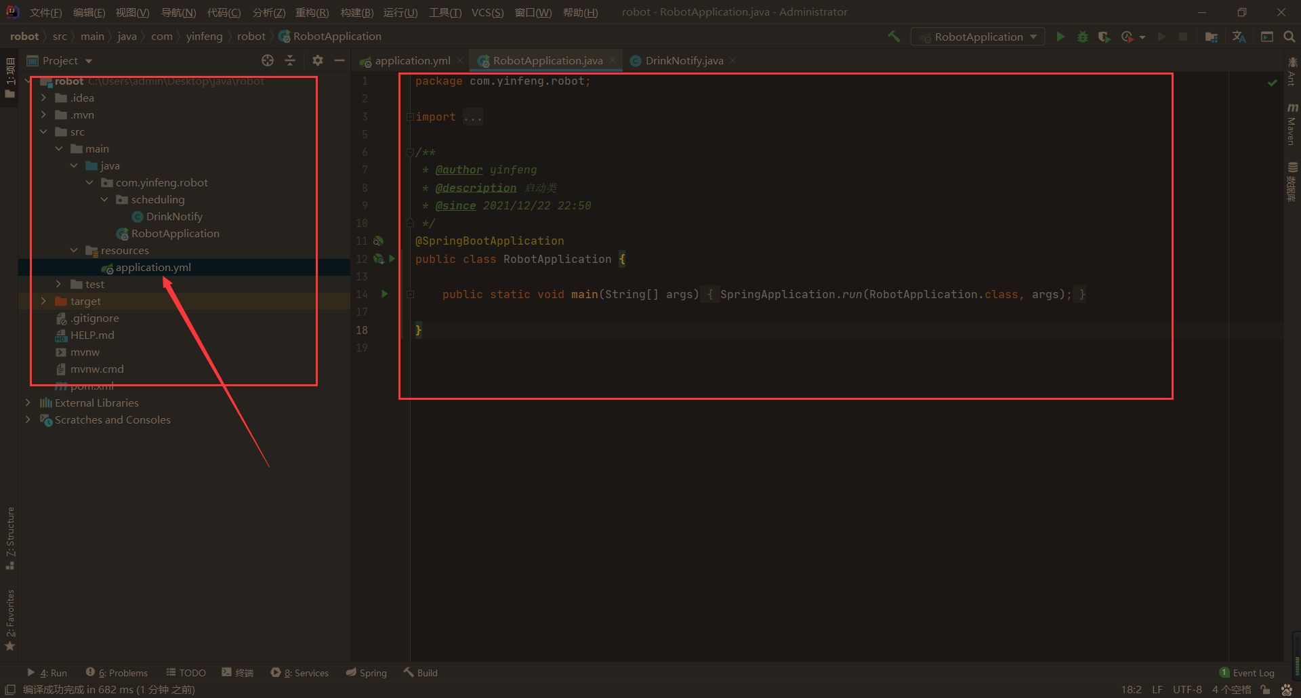
Task: Click locate current file target icon
Action: pos(268,60)
